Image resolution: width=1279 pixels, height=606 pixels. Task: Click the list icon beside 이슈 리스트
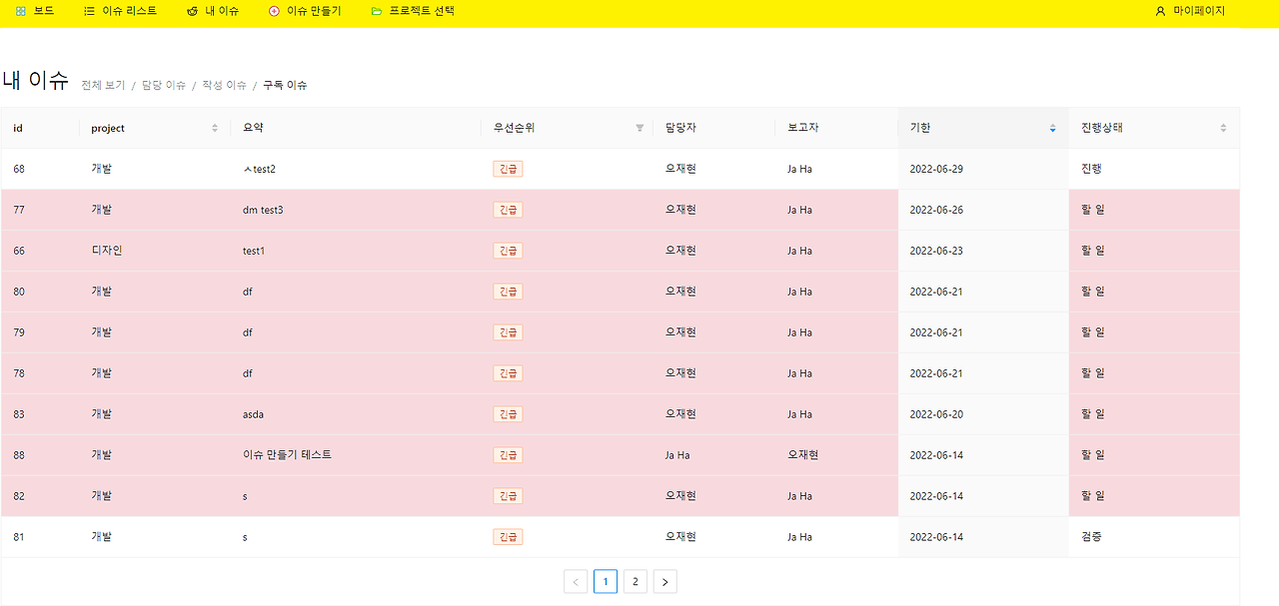[x=91, y=12]
